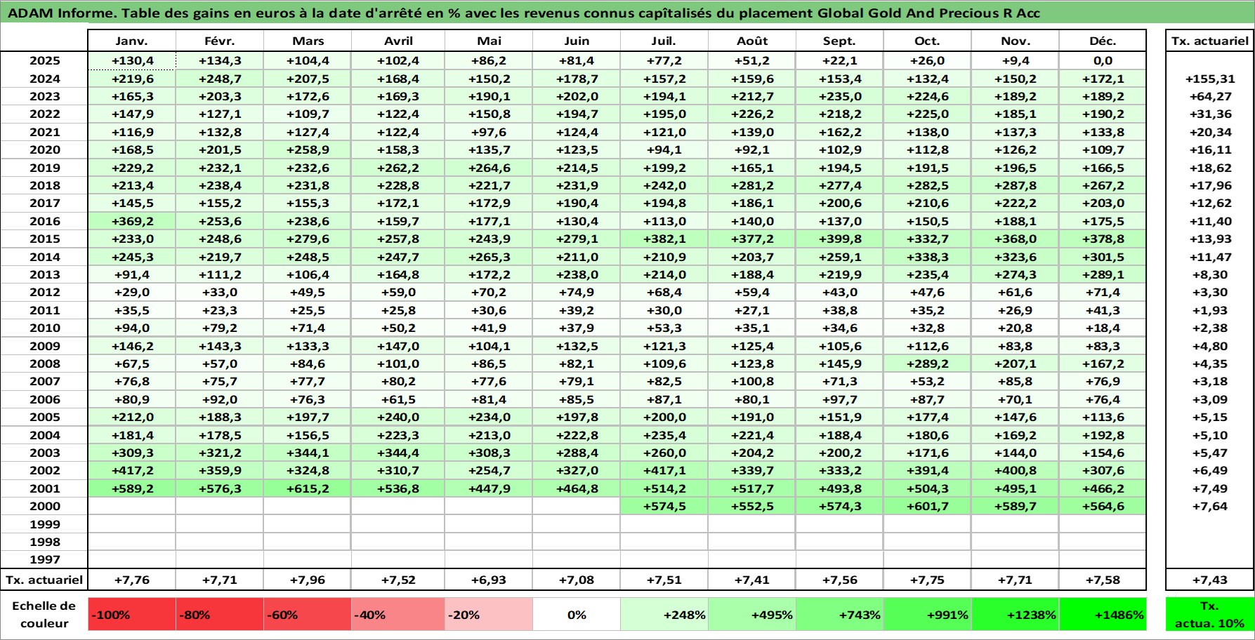1255x640 pixels.
Task: Click the +238,0 value in Juin 2013
Action: (577, 274)
